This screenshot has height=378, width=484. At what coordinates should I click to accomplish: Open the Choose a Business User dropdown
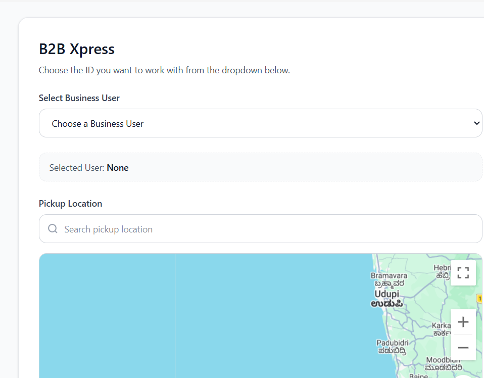pos(260,123)
